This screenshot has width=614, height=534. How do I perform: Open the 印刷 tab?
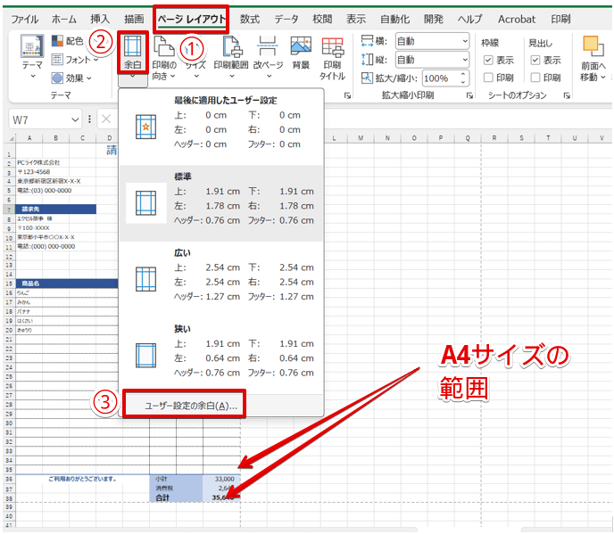click(560, 20)
